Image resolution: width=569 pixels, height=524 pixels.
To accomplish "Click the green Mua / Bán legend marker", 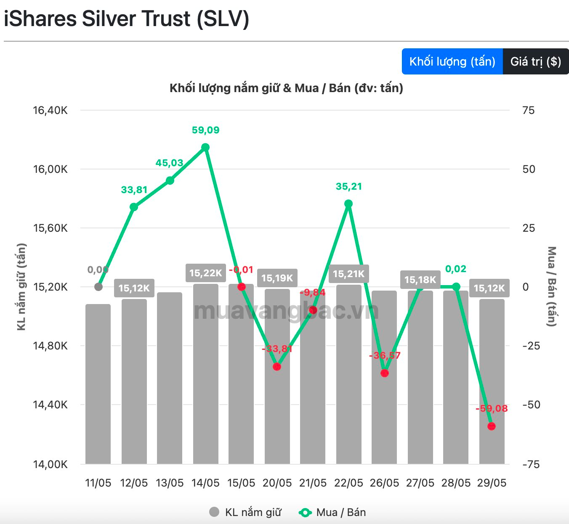I will pos(305,512).
